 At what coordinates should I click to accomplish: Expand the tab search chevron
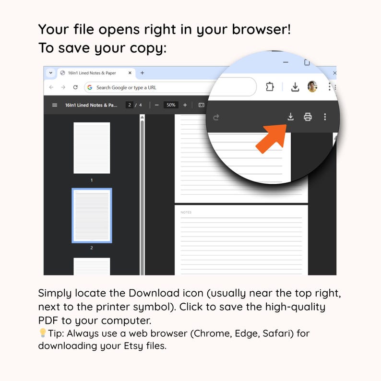click(x=51, y=72)
